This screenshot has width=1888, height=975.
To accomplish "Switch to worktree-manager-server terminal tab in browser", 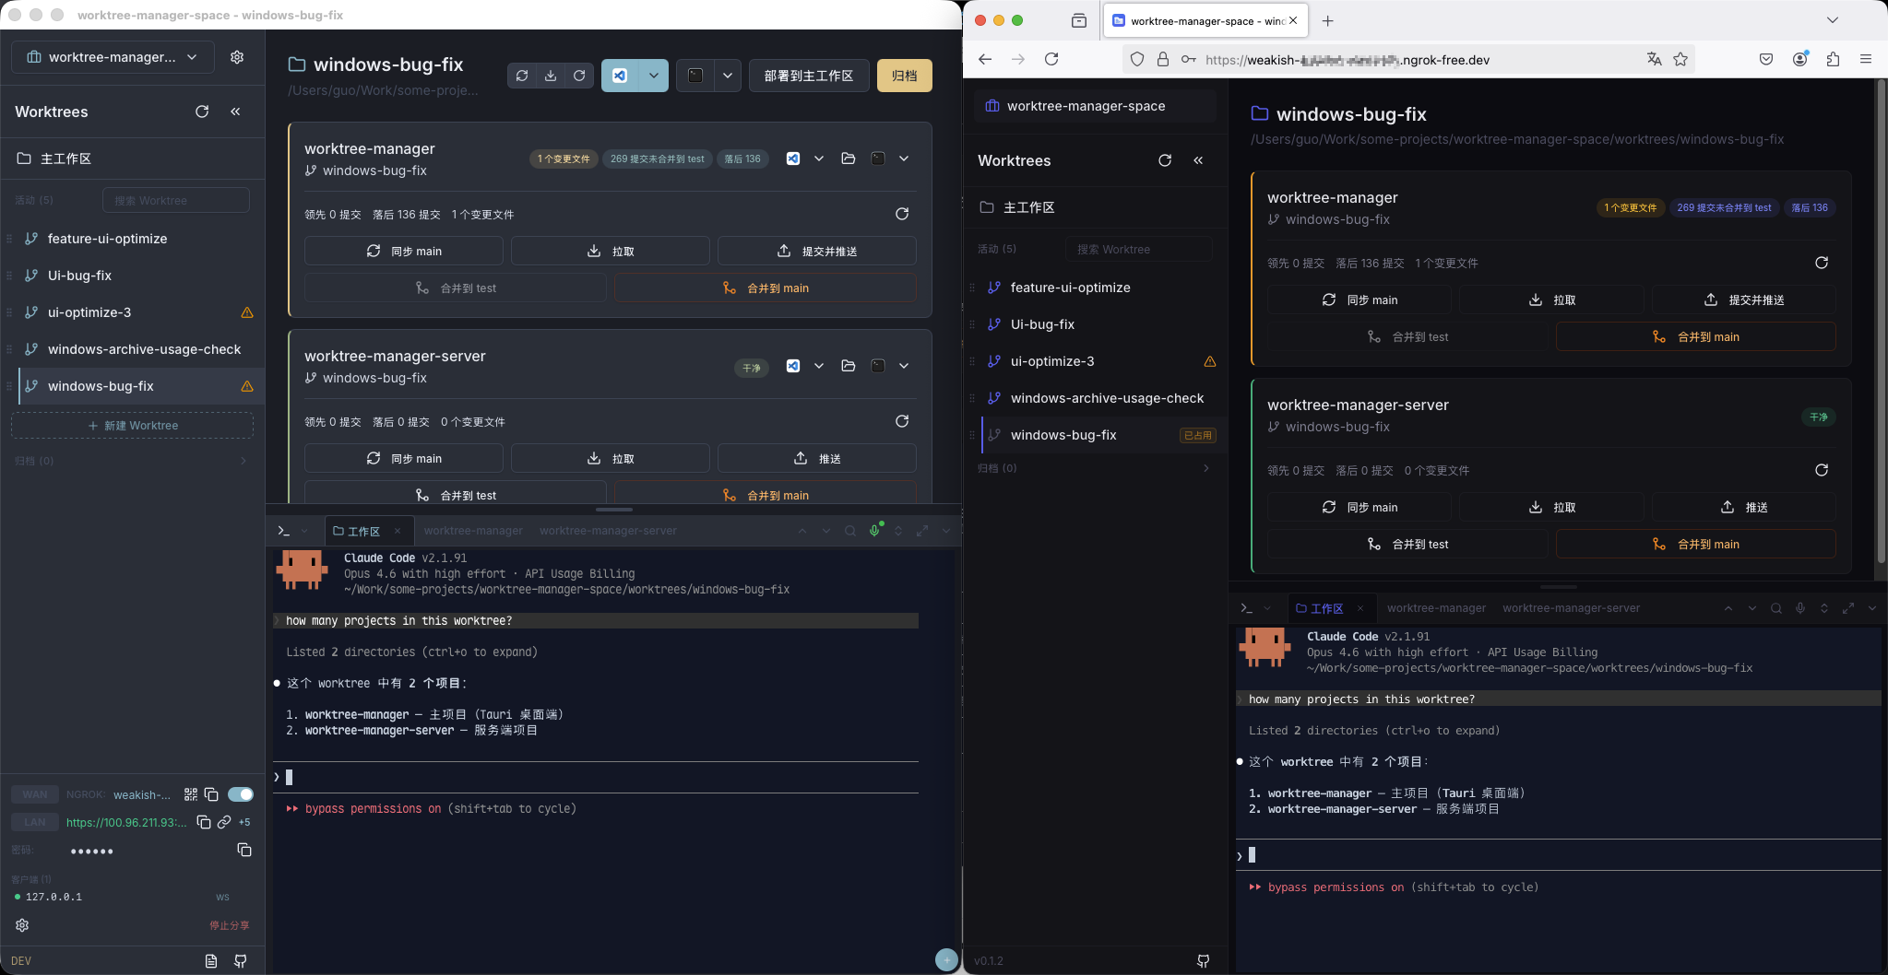I will coord(1571,608).
